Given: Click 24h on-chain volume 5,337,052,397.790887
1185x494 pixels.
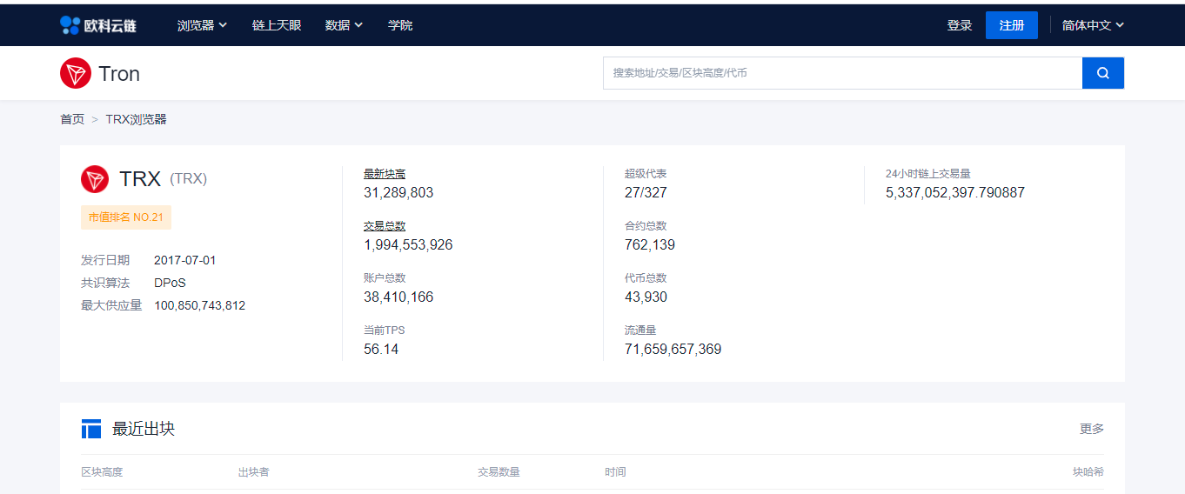Looking at the screenshot, I should click(x=955, y=192).
